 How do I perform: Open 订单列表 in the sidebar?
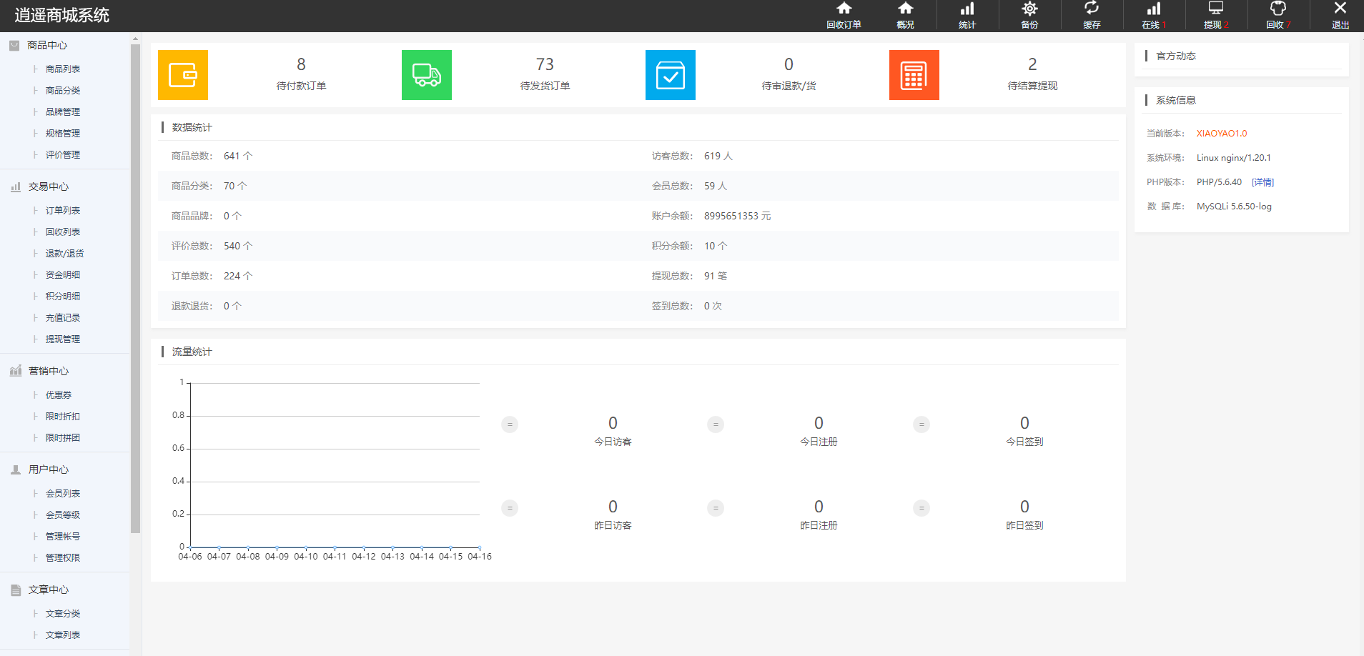(x=63, y=211)
